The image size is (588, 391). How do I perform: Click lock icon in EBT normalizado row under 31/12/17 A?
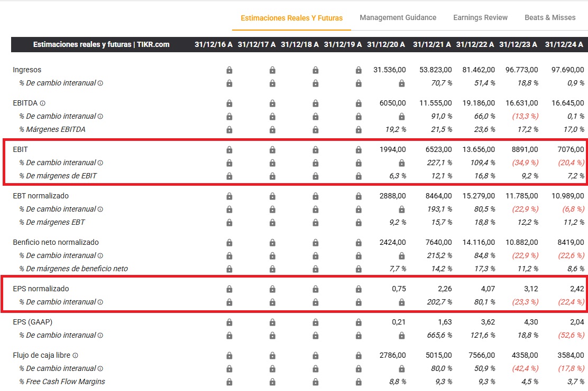click(272, 196)
